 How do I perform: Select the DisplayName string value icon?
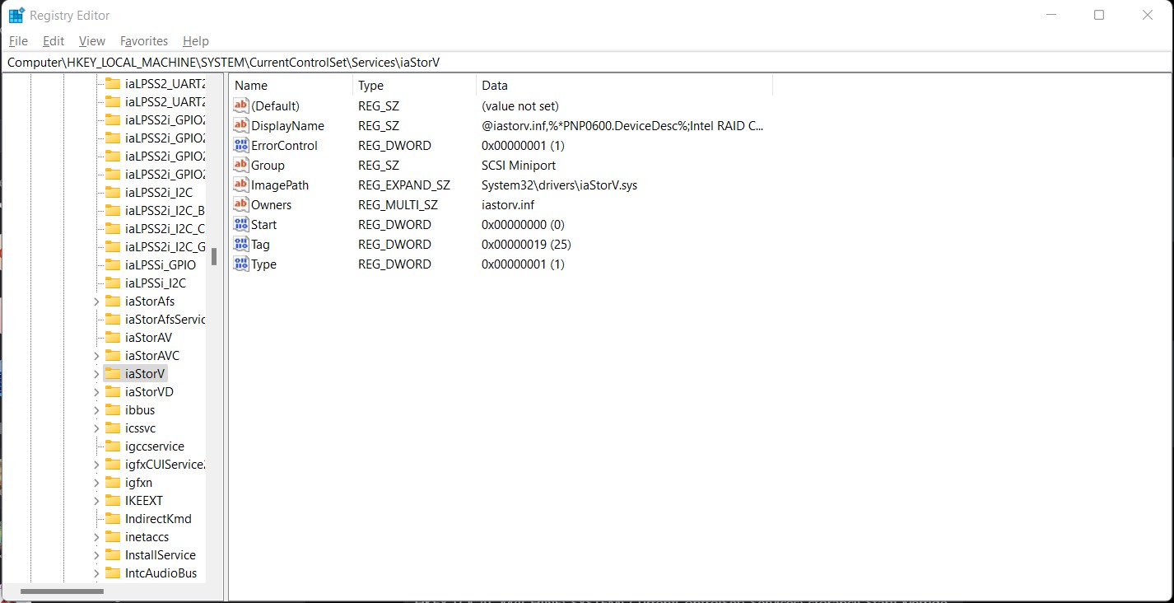point(240,126)
